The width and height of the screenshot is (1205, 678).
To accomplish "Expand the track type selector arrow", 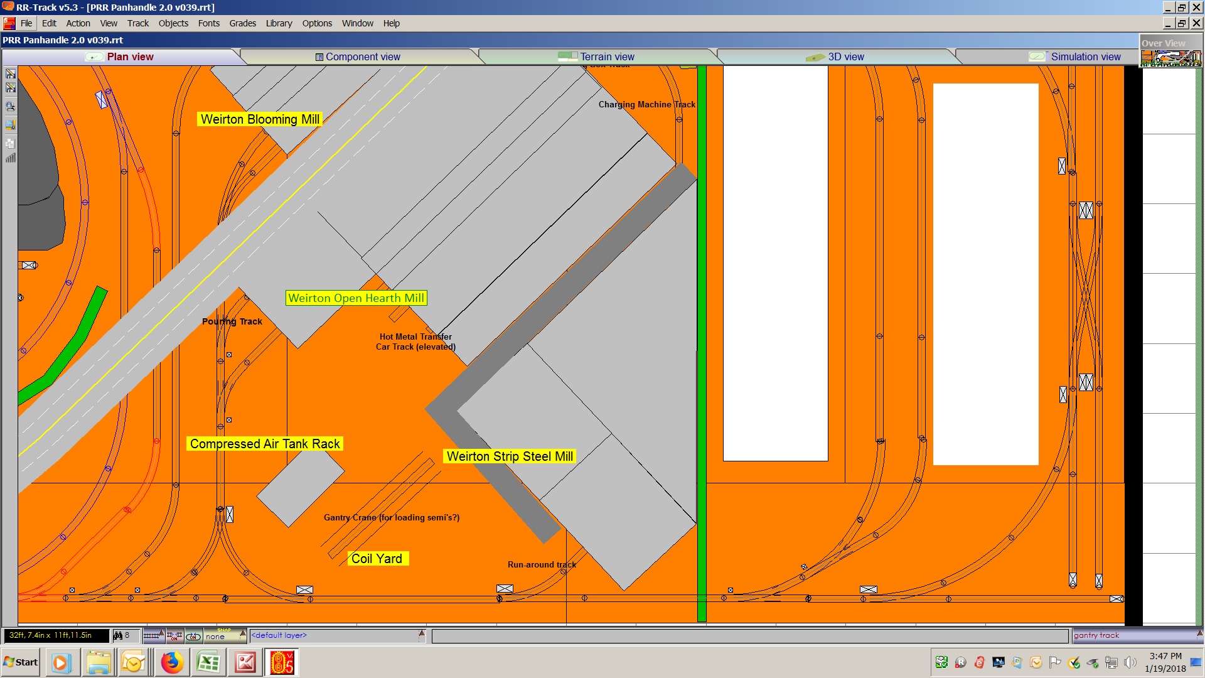I will (161, 633).
